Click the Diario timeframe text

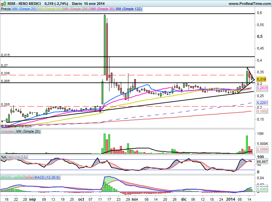click(x=77, y=4)
